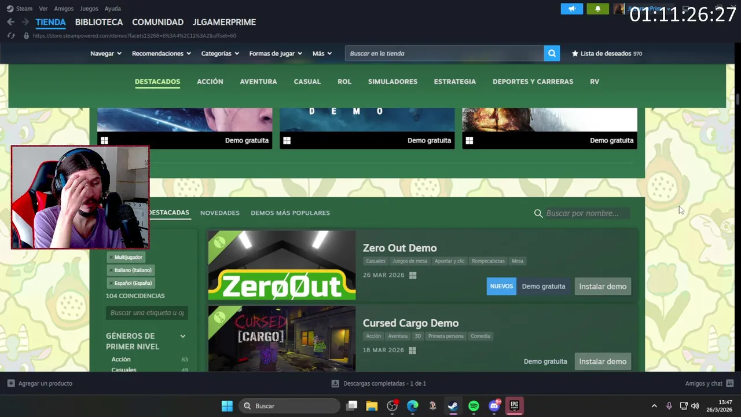The image size is (741, 417).
Task: Switch to Steam in the taskbar
Action: [x=453, y=406]
